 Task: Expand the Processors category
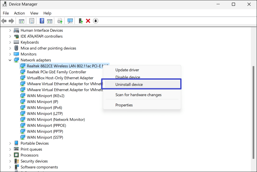tap(10, 155)
